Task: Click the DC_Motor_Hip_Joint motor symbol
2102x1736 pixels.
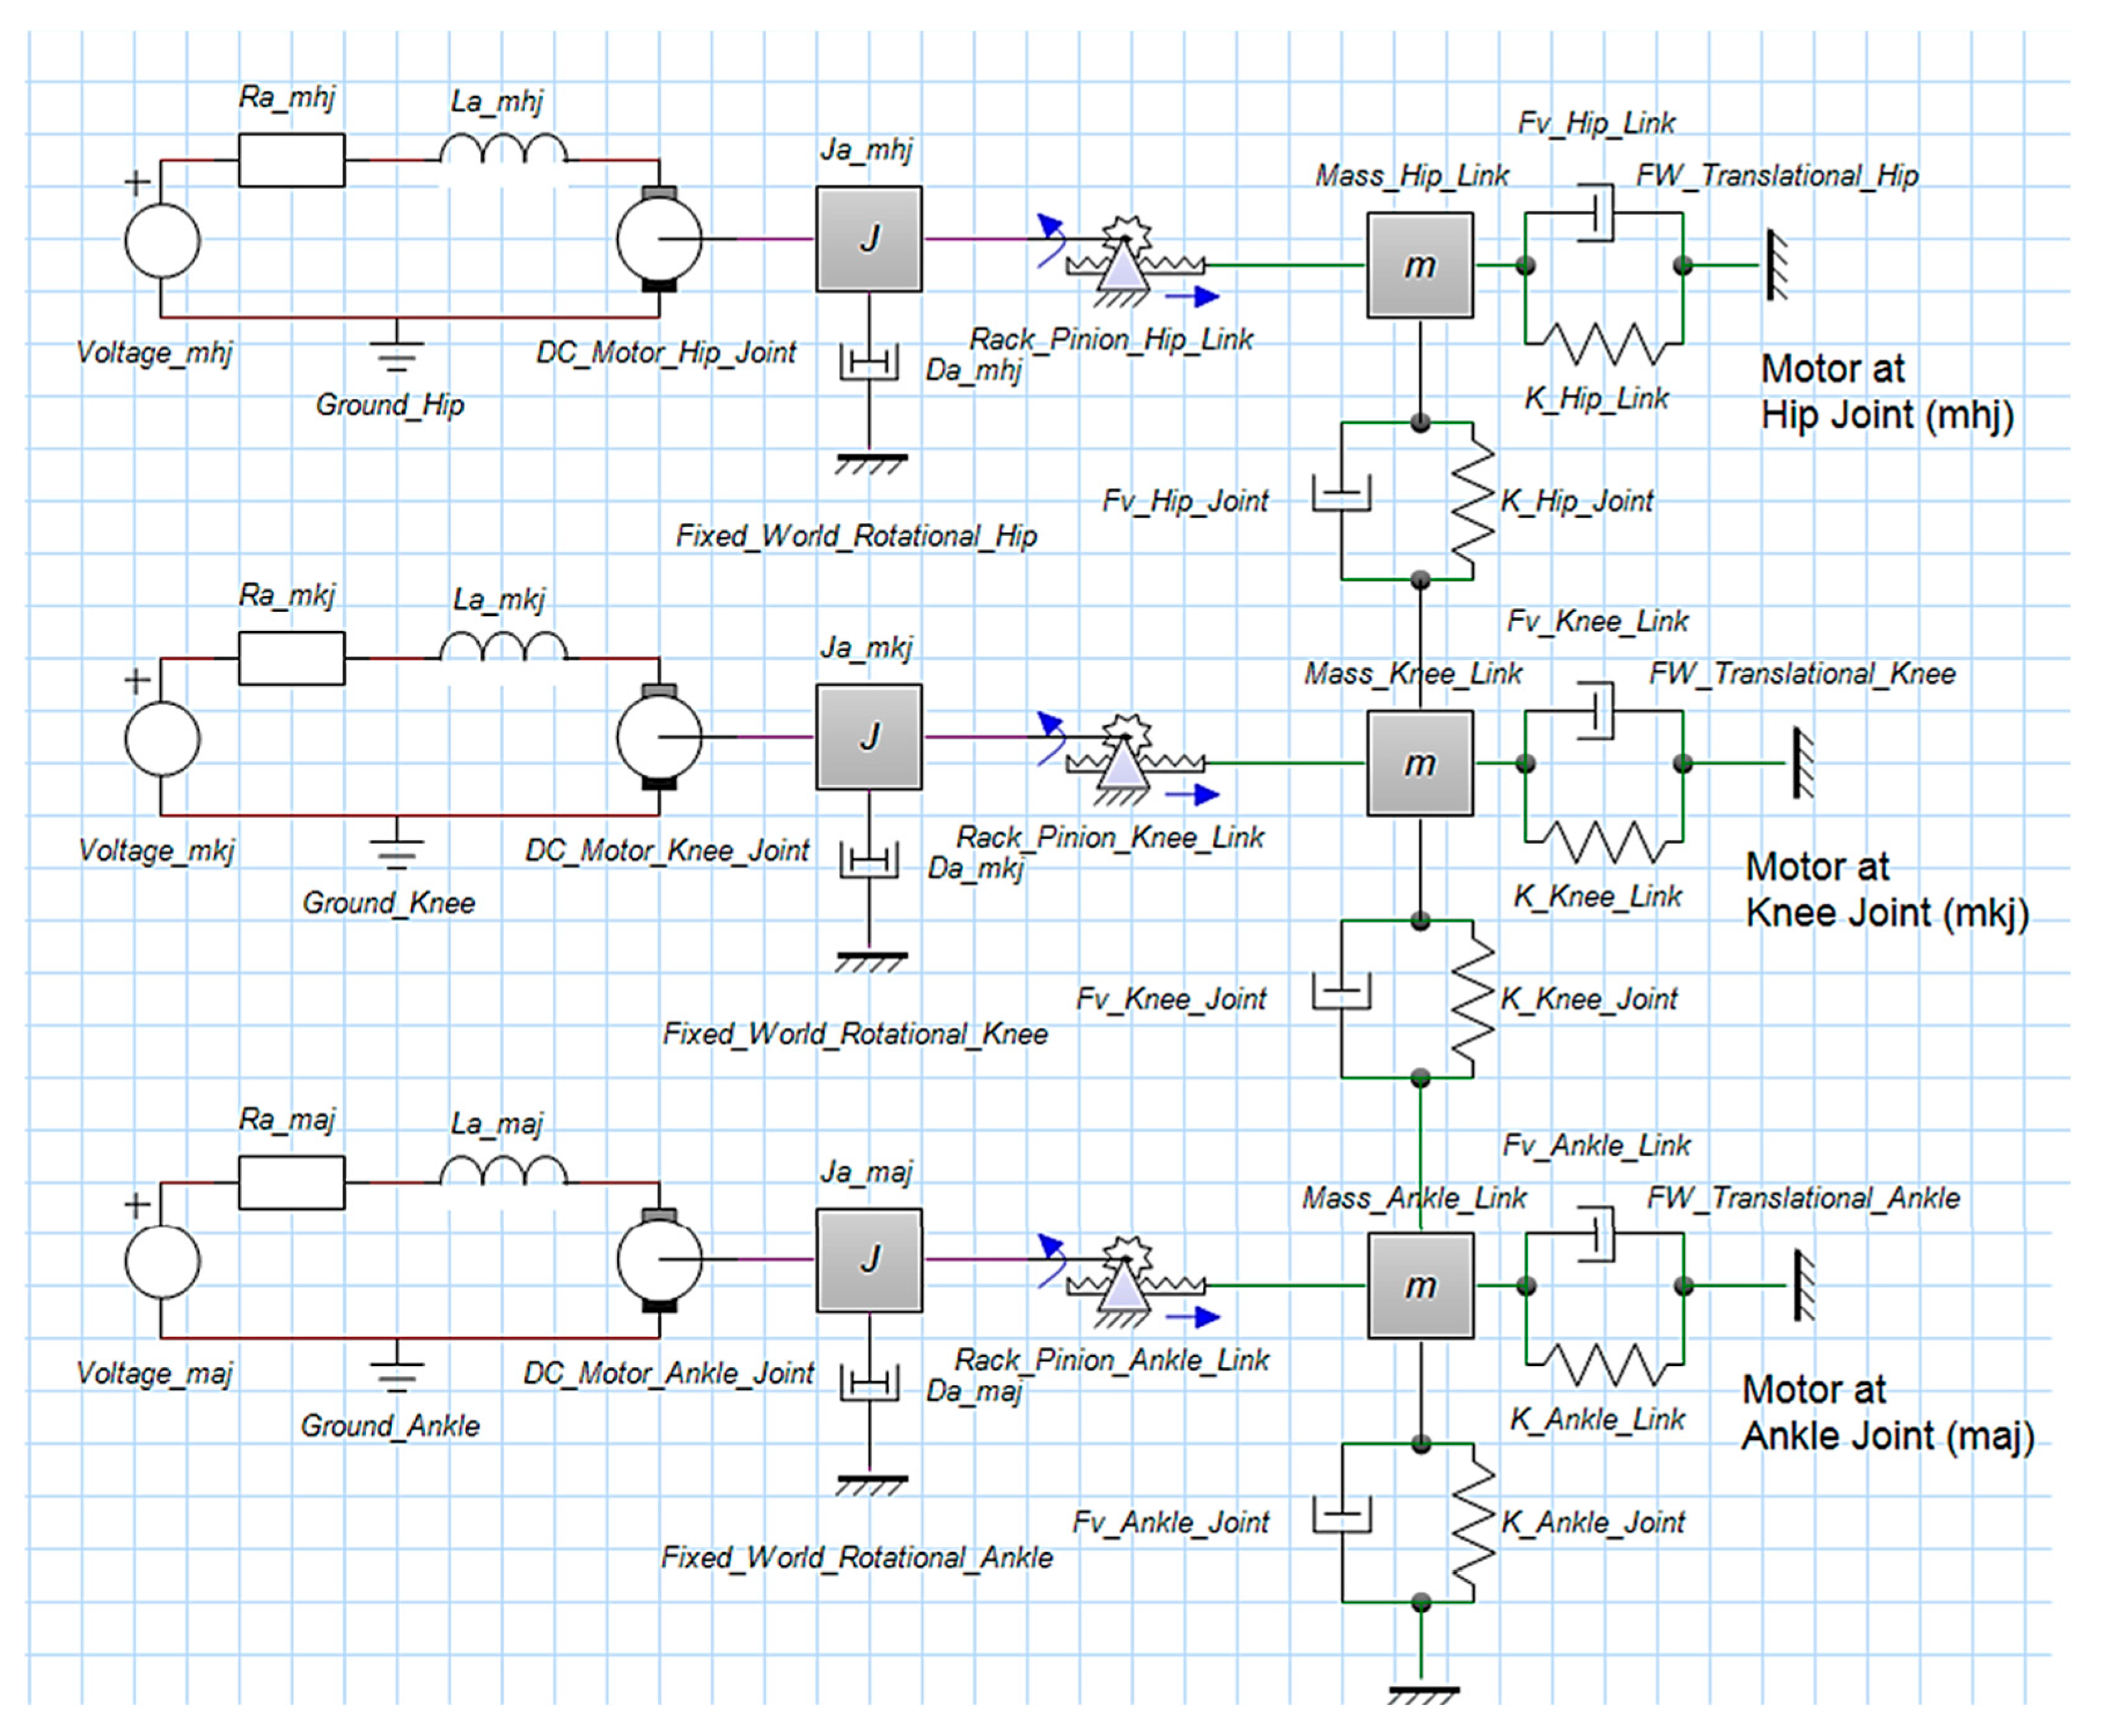Action: pyautogui.click(x=658, y=239)
